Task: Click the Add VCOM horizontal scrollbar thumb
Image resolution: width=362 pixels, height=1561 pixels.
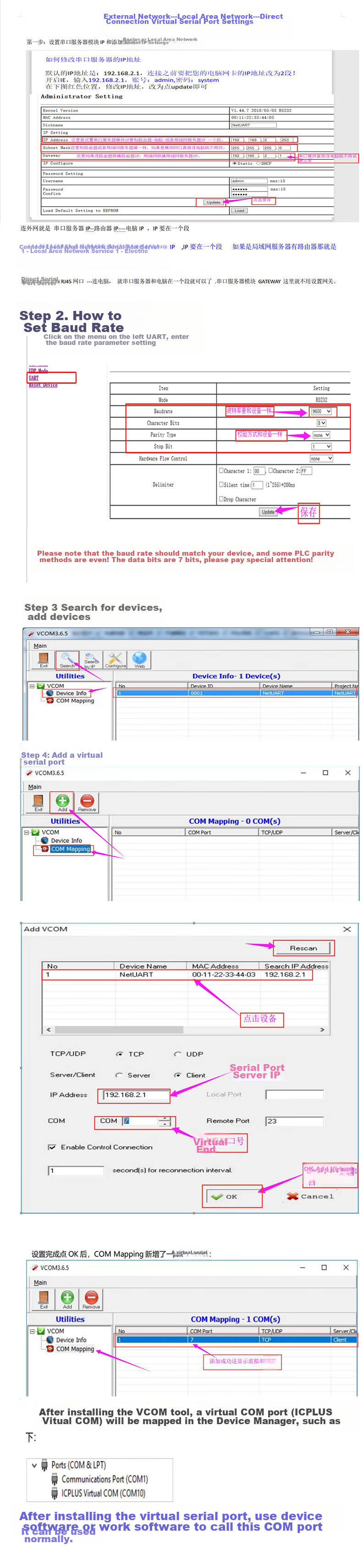Action: point(118,1030)
